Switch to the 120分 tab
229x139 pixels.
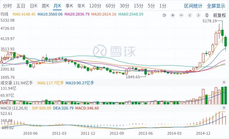95,6
